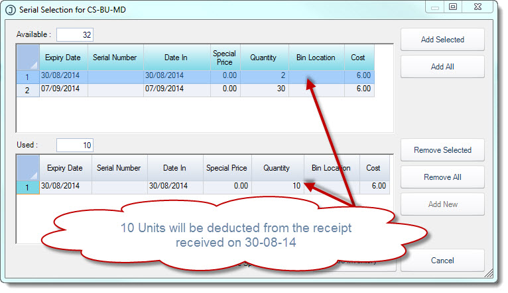This screenshot has height=293, width=508.
Task: Click expiry date 07/09/2014 in available grid
Action: pos(64,90)
